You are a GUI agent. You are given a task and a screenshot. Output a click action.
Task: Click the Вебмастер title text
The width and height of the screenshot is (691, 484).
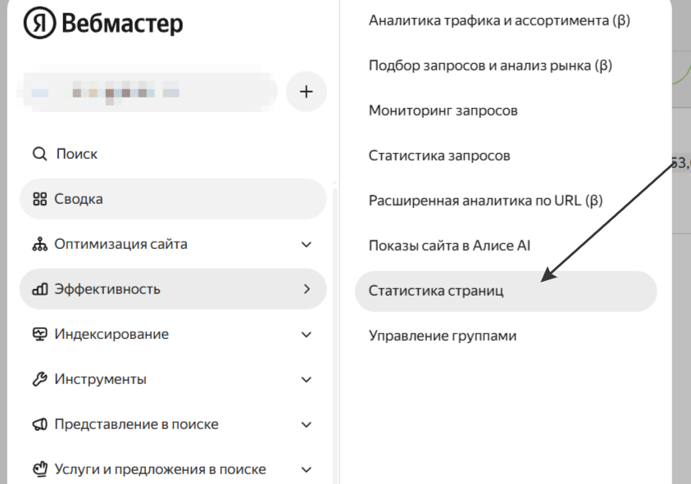[x=122, y=24]
